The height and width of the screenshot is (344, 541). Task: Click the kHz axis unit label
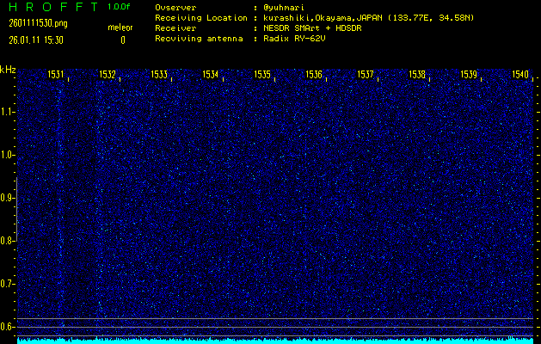point(8,69)
